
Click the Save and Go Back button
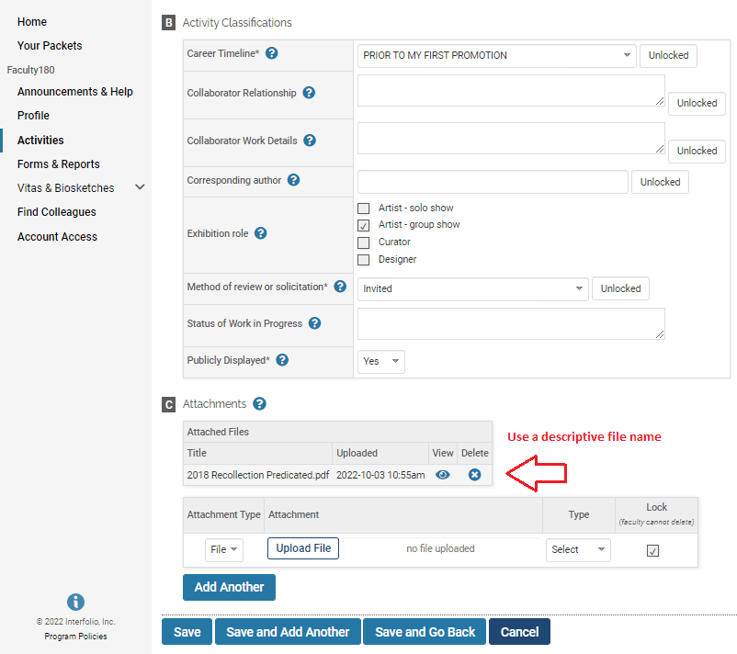(x=425, y=632)
